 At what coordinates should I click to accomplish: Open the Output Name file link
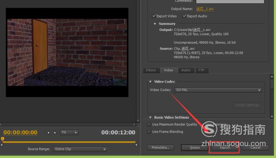205,9
